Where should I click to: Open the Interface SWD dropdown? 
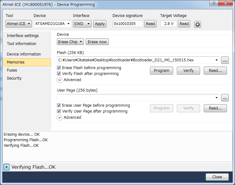pyautogui.click(x=82, y=24)
